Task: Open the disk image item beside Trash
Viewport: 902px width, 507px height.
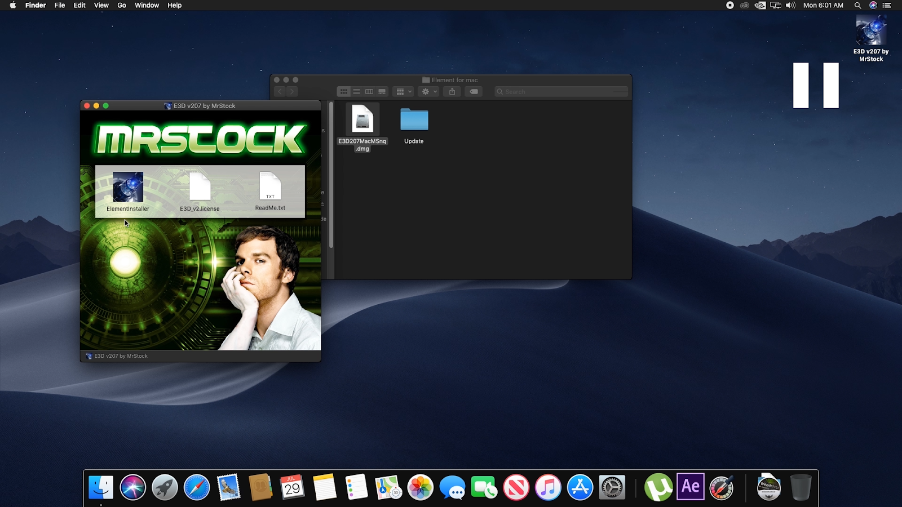Action: click(x=769, y=487)
